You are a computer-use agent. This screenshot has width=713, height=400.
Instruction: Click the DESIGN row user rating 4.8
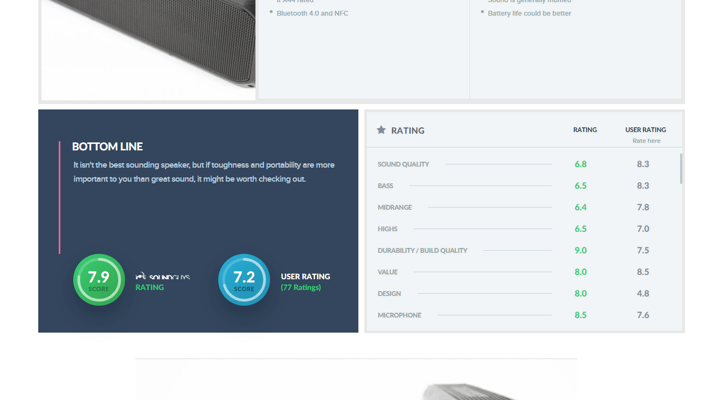coord(642,294)
